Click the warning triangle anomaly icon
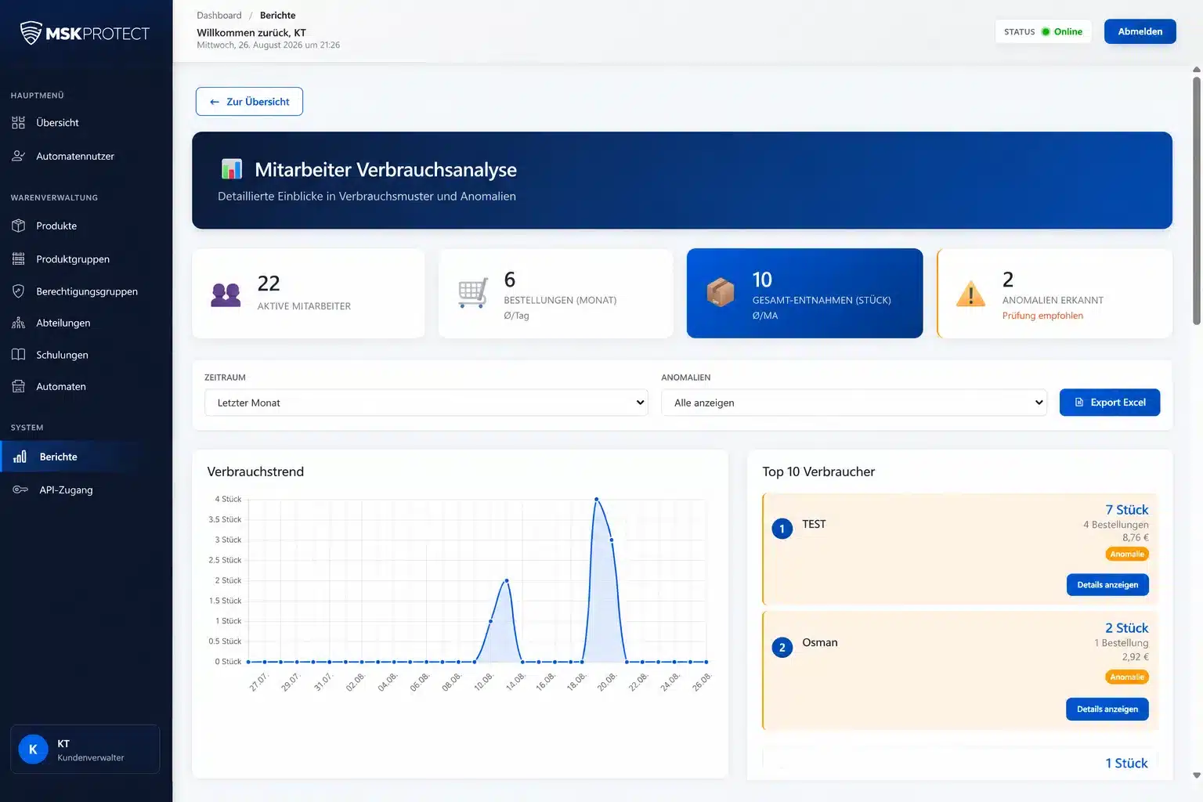1203x802 pixels. tap(971, 294)
